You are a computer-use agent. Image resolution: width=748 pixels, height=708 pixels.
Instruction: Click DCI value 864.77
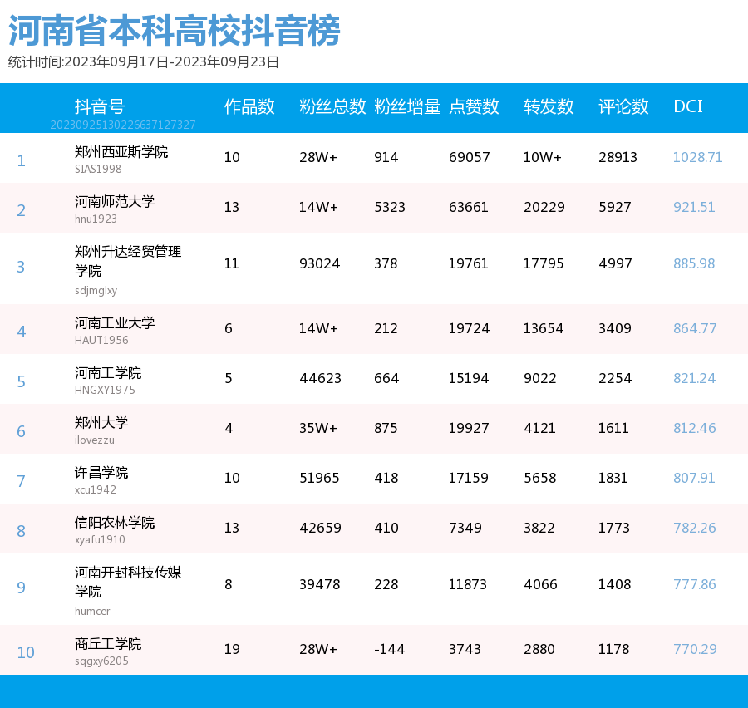pyautogui.click(x=695, y=328)
